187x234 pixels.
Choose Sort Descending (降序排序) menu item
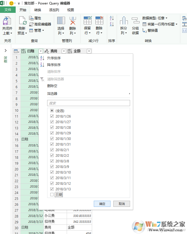(54, 65)
